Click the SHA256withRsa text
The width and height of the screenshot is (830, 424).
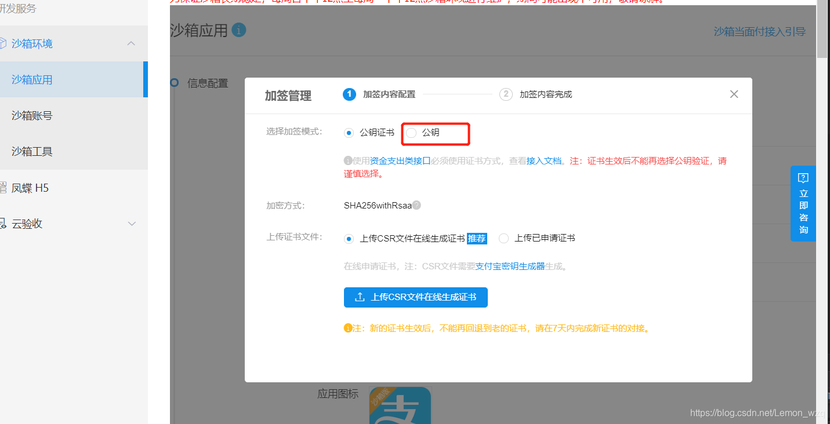point(378,205)
